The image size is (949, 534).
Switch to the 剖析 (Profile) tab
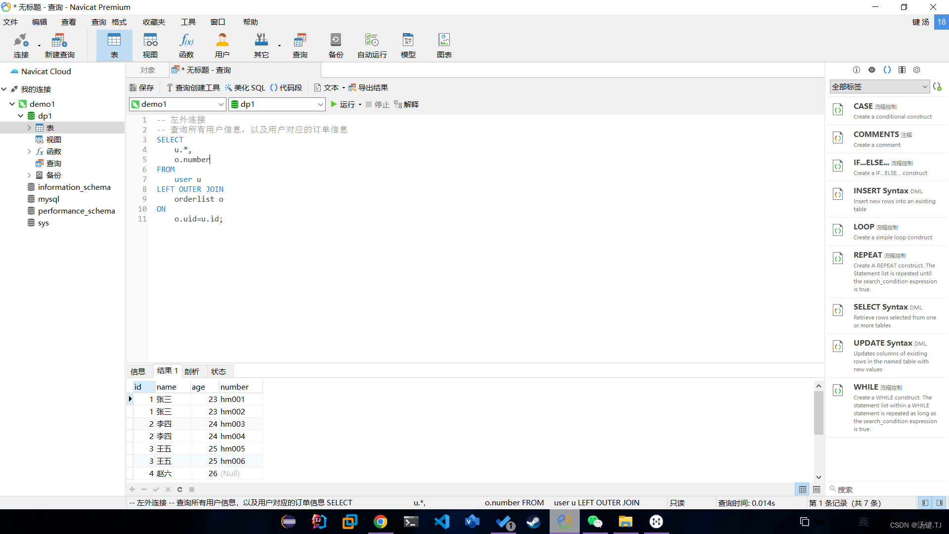point(192,371)
